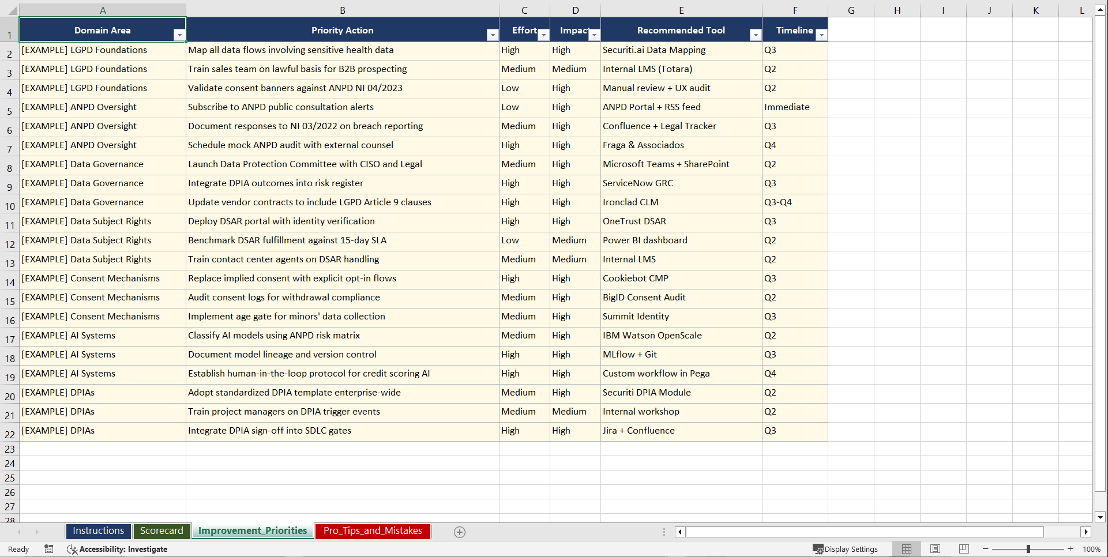
Task: Switch to the Scorecard sheet tab
Action: (161, 530)
